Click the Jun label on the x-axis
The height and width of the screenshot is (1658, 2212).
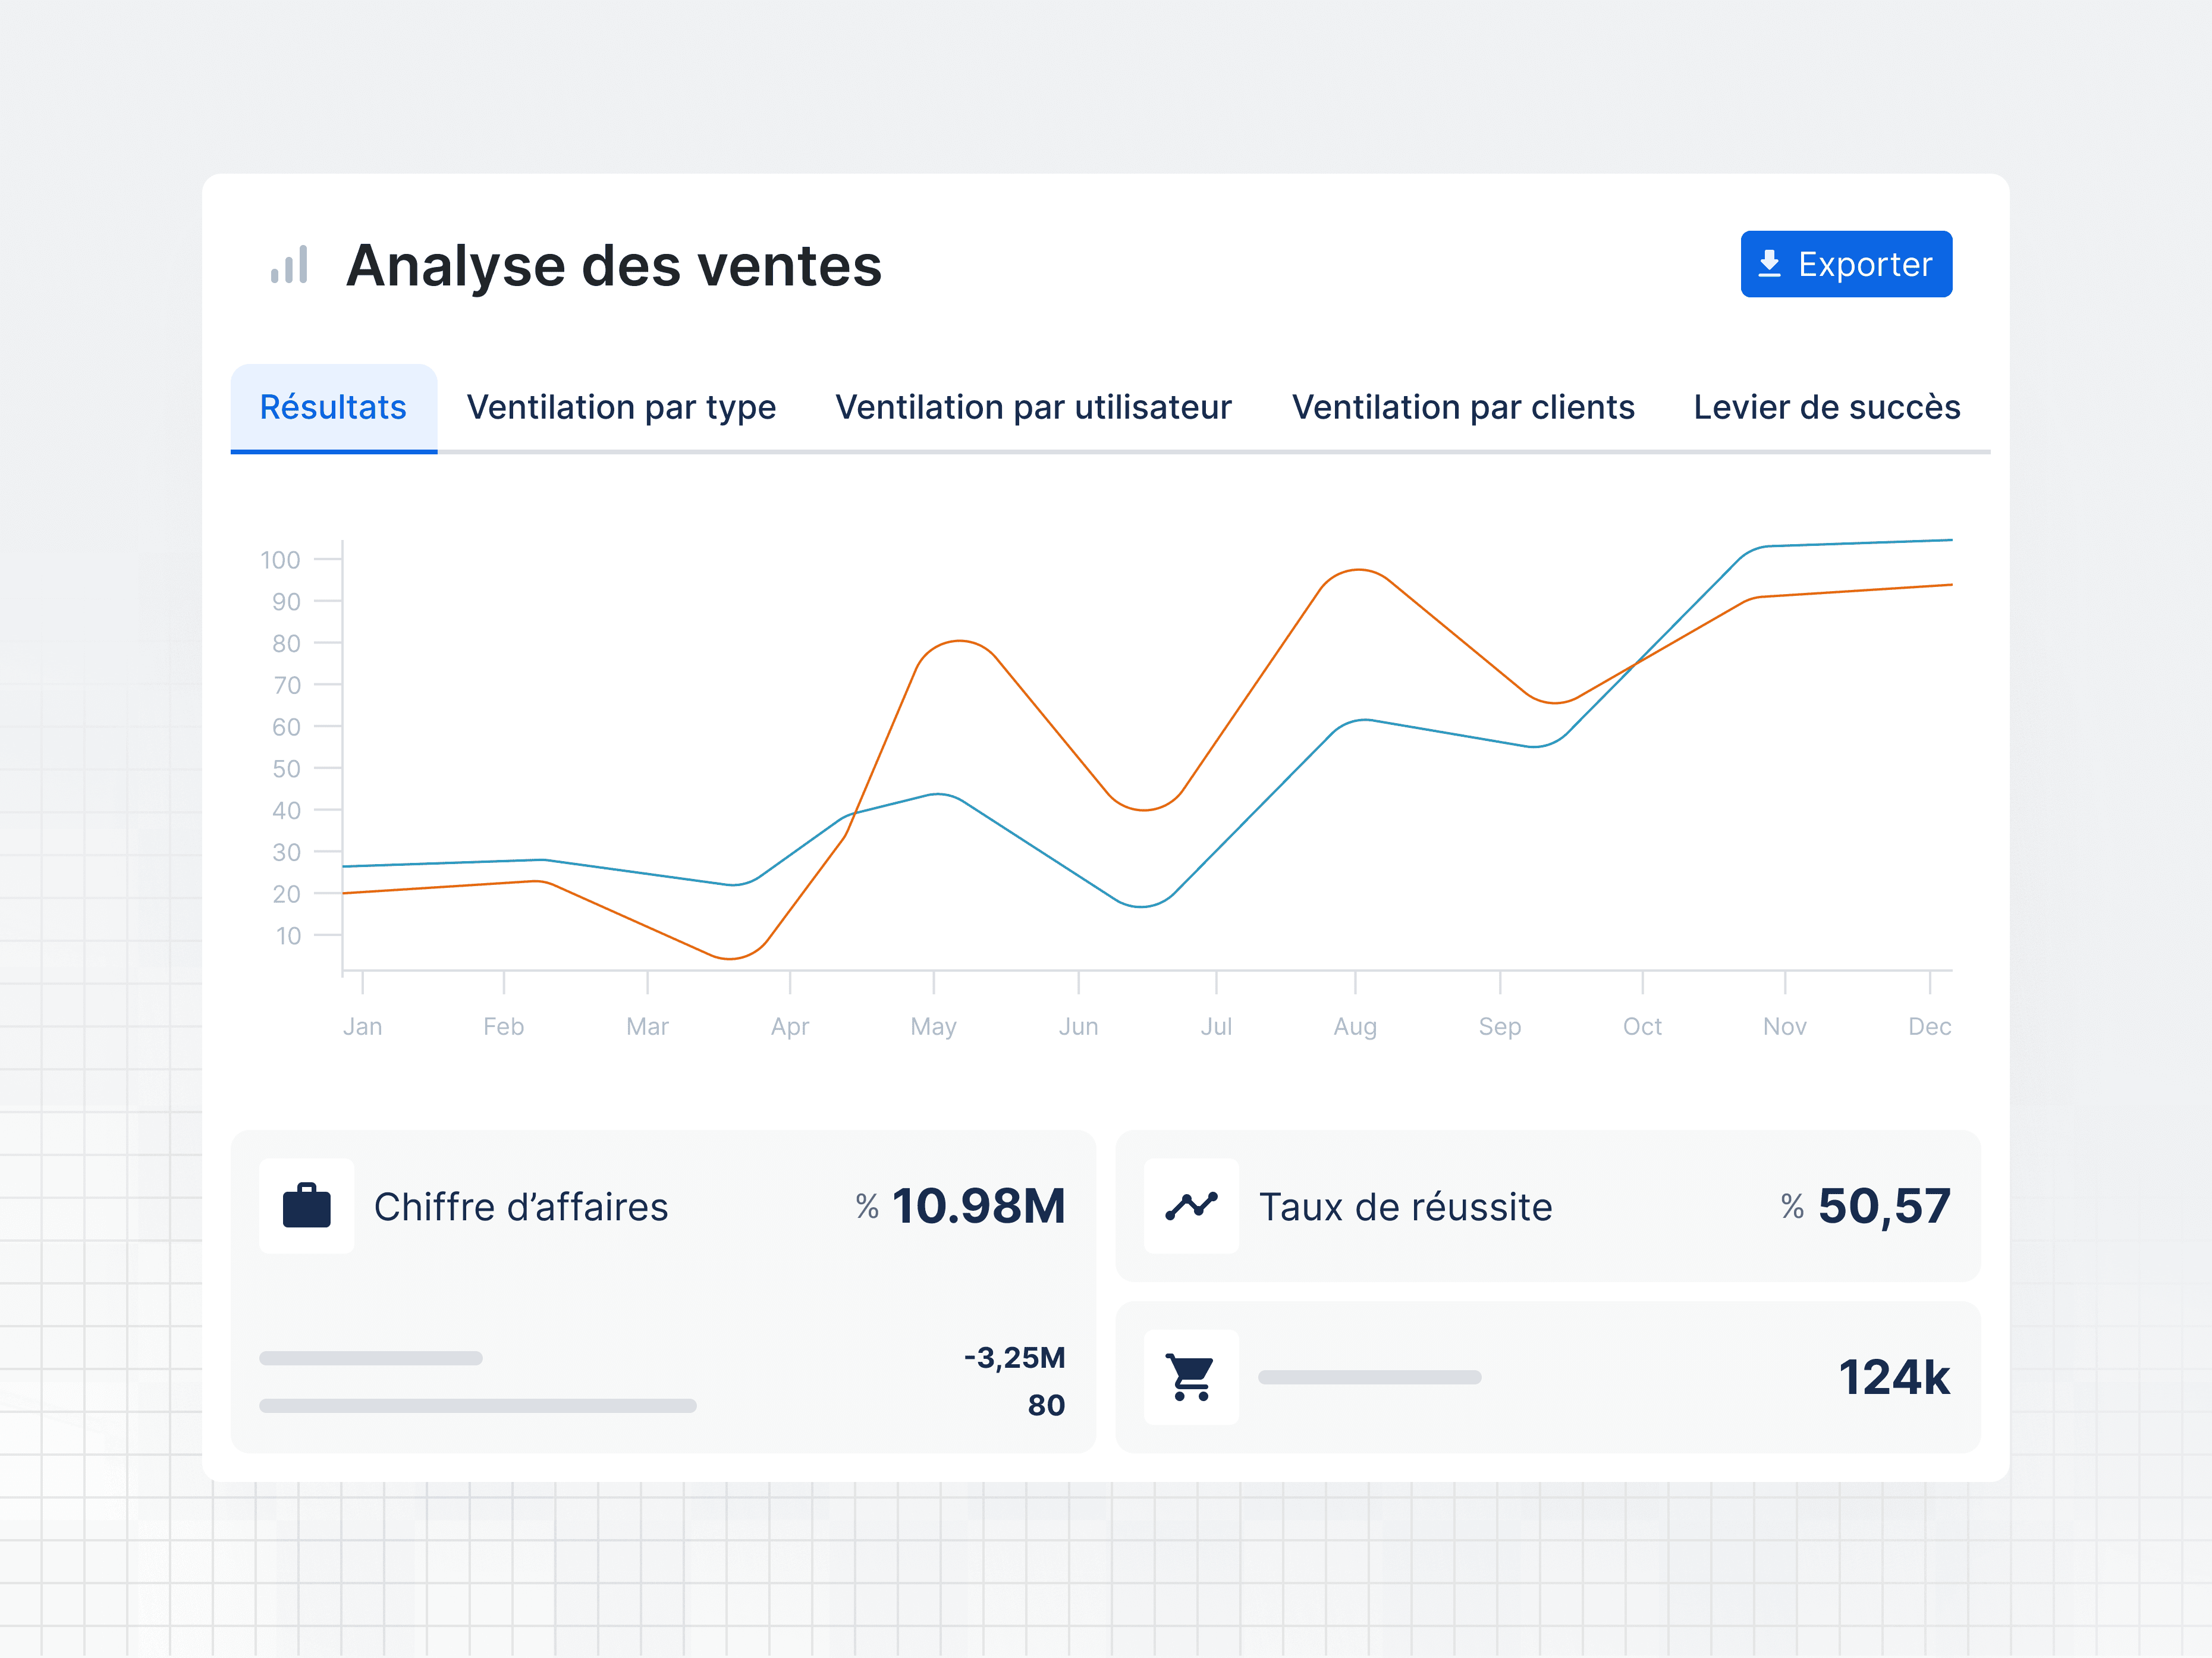pos(1078,1026)
